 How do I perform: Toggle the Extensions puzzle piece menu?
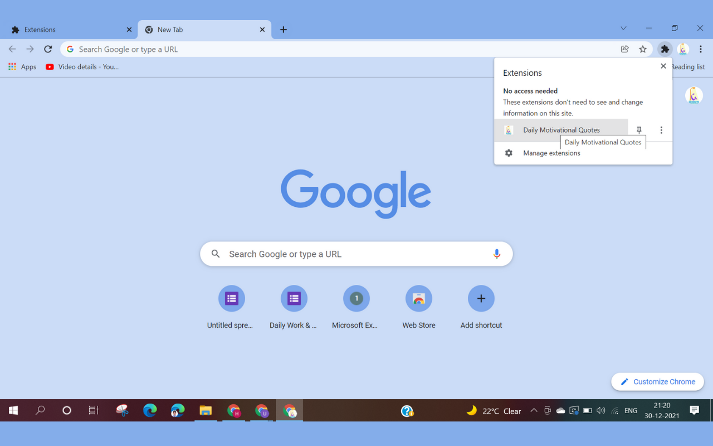tap(665, 49)
